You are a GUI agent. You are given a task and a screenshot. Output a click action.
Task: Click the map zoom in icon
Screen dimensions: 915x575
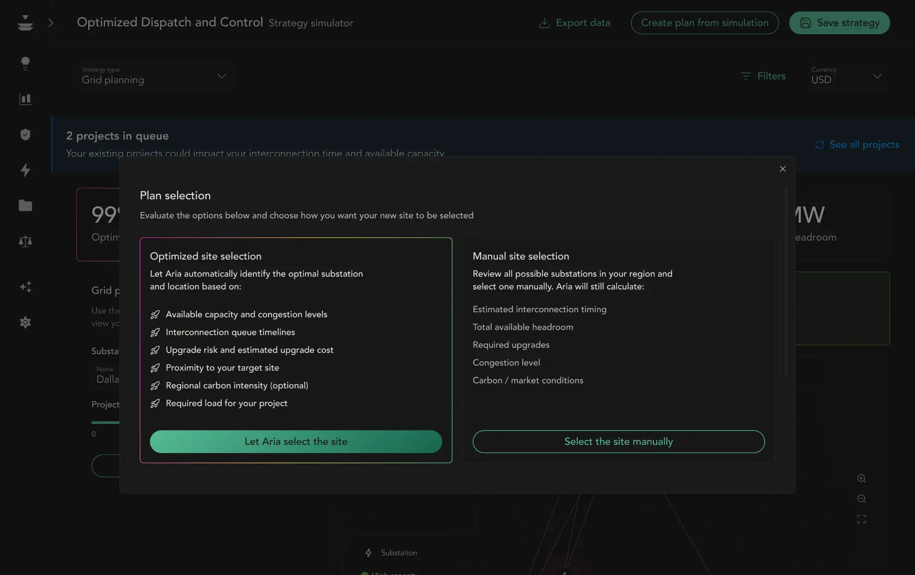pos(861,478)
